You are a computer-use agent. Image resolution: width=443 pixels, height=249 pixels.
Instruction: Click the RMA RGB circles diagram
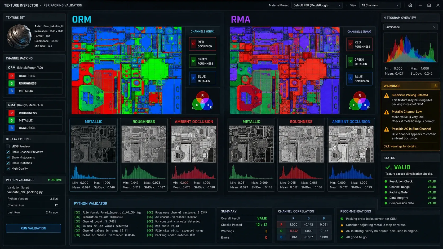[x=360, y=101]
